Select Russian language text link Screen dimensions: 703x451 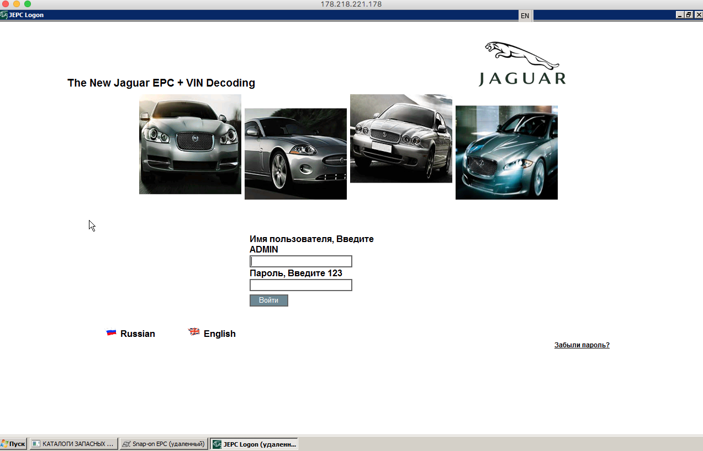pos(138,334)
